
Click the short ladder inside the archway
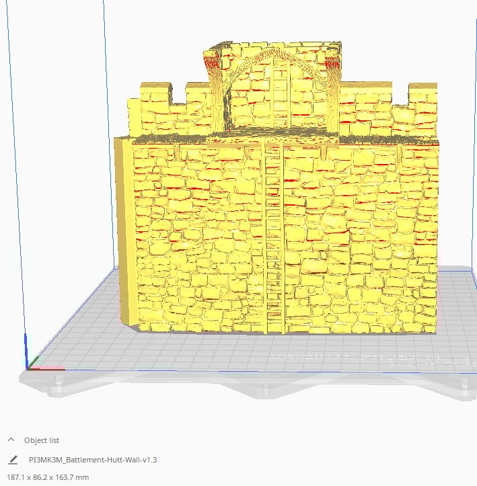coord(280,94)
